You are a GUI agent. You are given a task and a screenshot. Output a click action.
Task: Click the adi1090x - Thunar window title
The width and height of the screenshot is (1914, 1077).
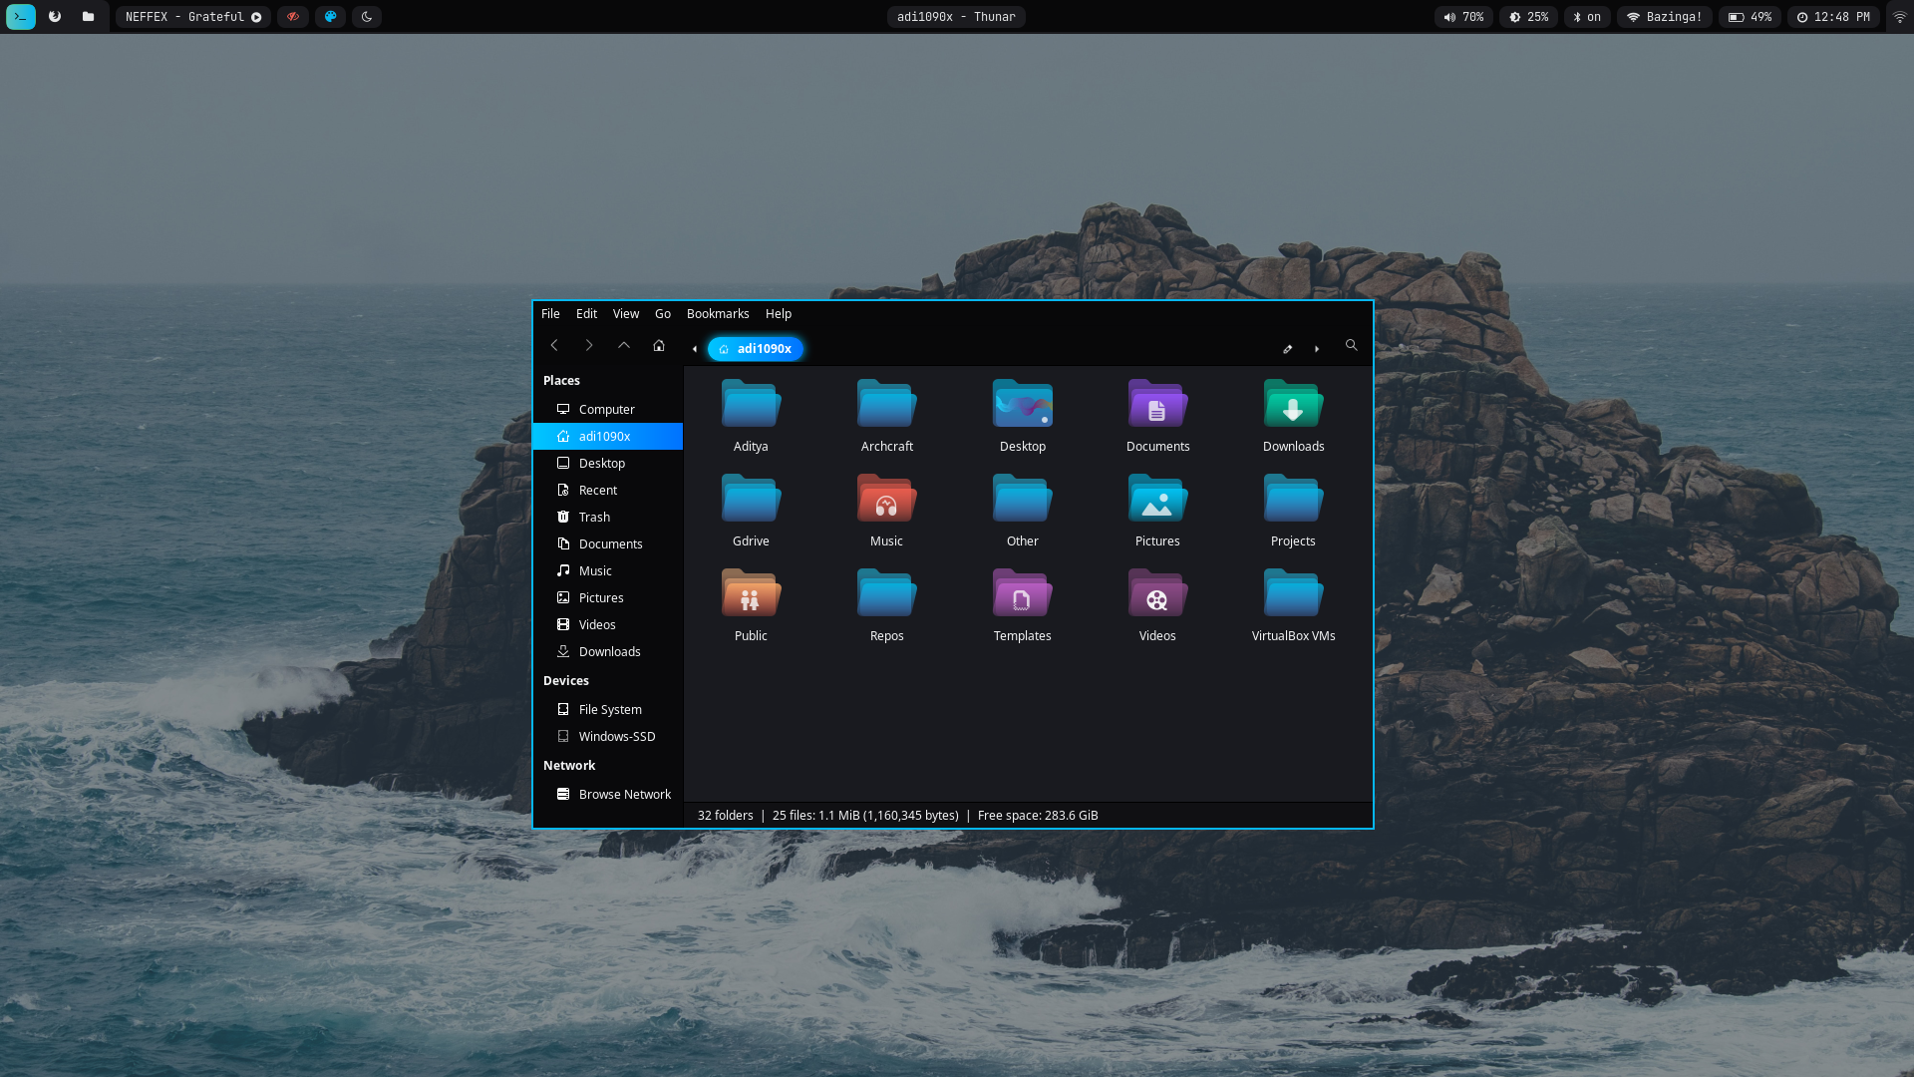[956, 17]
